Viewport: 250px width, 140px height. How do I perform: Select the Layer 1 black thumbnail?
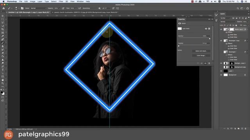226,71
